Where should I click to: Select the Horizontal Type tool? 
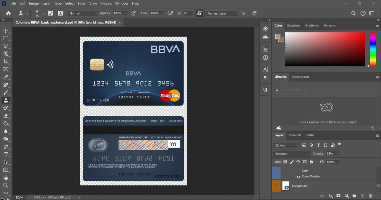[x=5, y=155]
